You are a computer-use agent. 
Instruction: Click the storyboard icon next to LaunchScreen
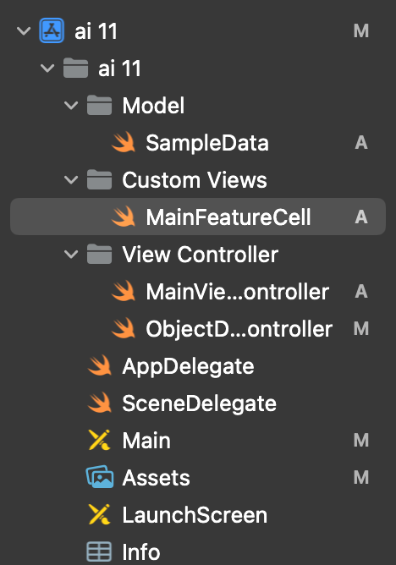click(100, 514)
